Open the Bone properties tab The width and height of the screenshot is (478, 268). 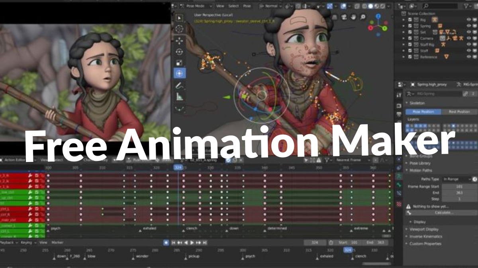click(x=399, y=185)
